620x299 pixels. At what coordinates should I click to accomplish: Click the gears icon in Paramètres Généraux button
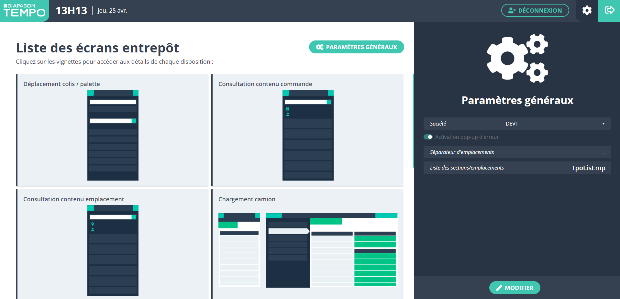coord(320,47)
